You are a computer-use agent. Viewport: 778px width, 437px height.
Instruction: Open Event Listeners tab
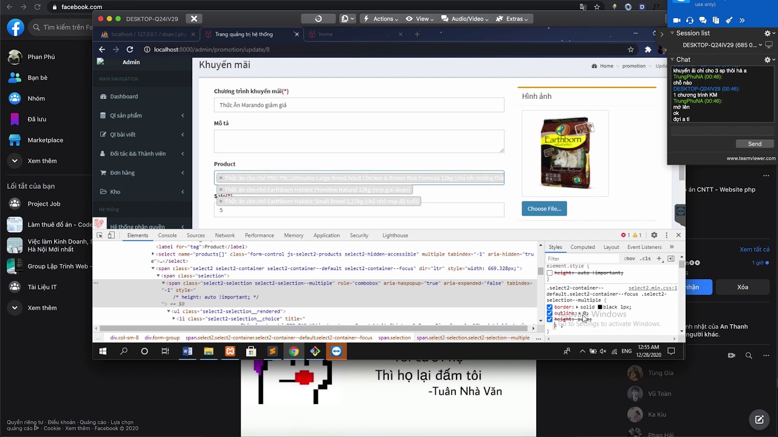click(x=644, y=247)
